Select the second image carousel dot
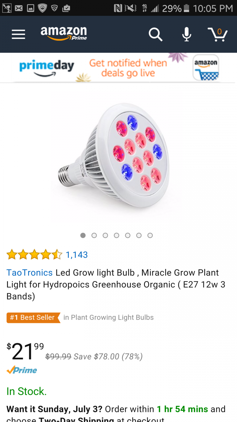The height and width of the screenshot is (422, 237). click(x=94, y=235)
